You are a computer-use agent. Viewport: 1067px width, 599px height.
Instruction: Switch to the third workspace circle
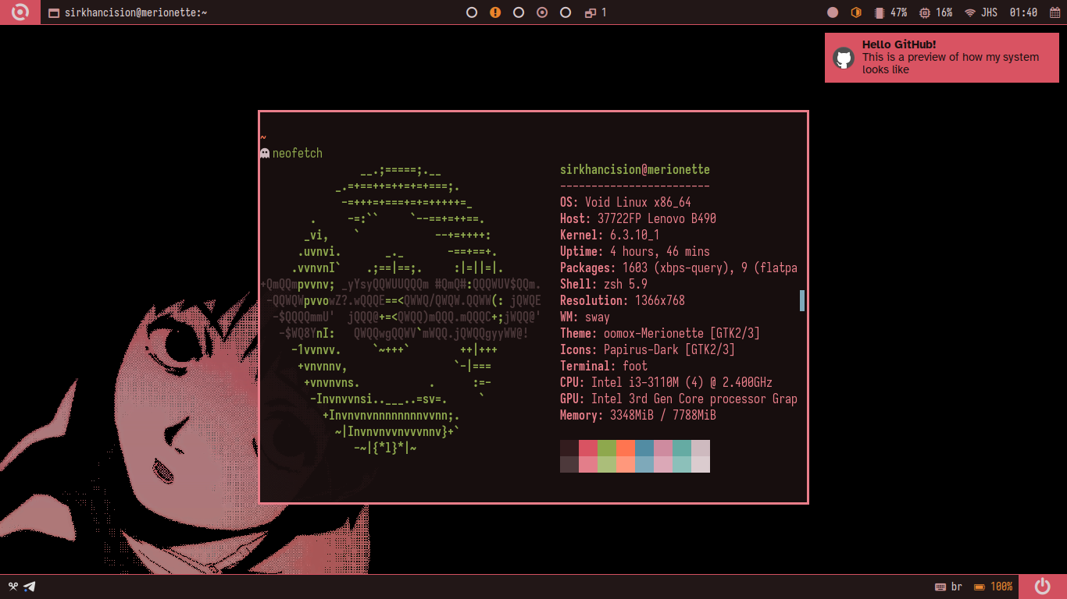pos(519,12)
